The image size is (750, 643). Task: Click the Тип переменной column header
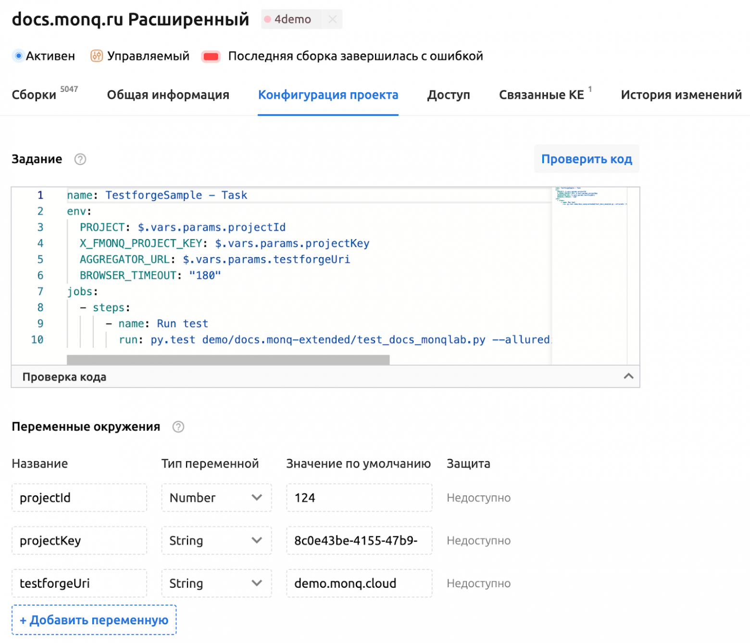click(210, 464)
